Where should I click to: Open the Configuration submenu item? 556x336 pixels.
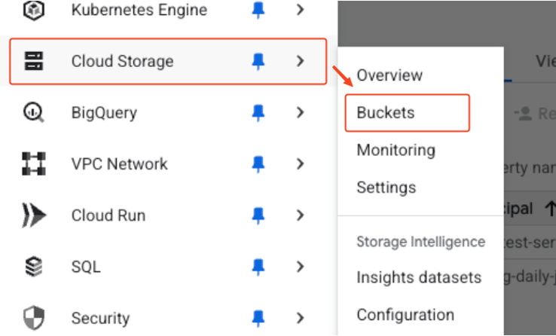(405, 315)
